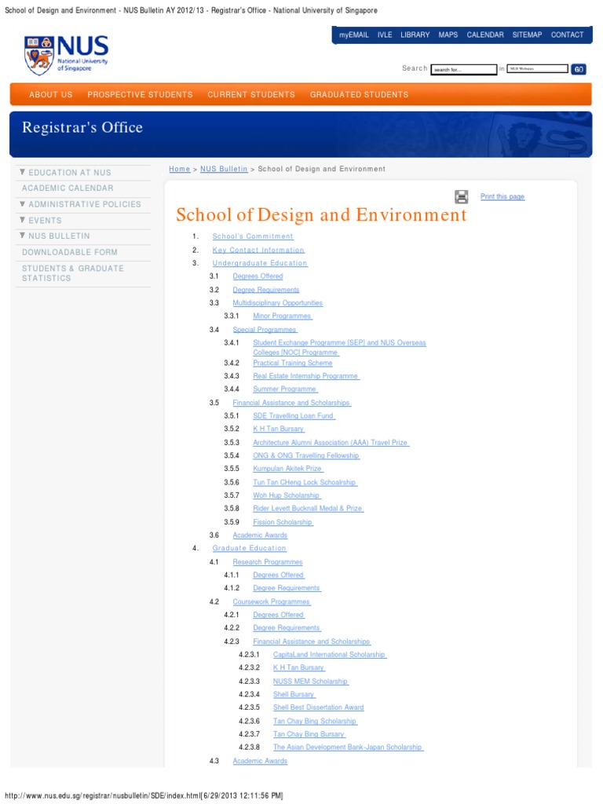Open the Current Students menu

251,94
